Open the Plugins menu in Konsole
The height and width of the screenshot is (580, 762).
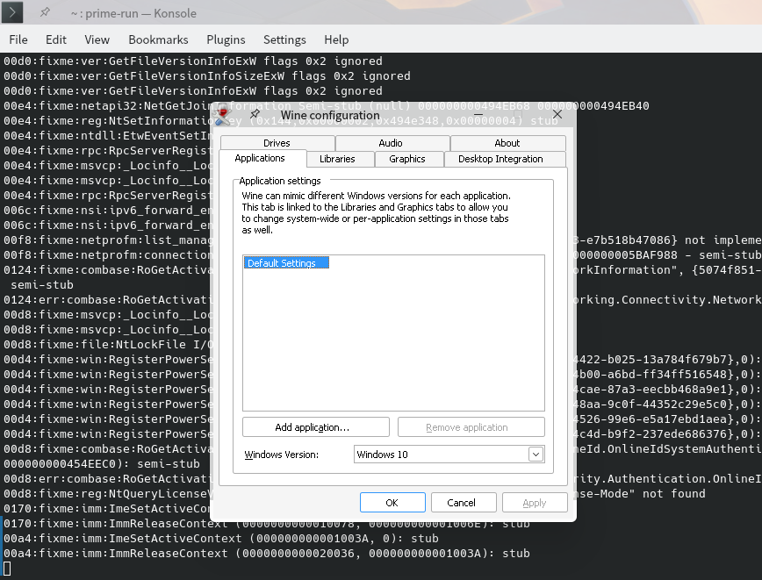pyautogui.click(x=226, y=39)
